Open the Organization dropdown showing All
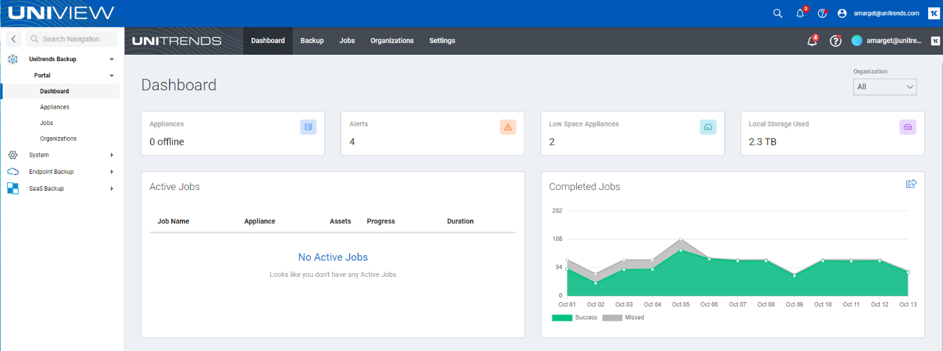 (x=885, y=86)
